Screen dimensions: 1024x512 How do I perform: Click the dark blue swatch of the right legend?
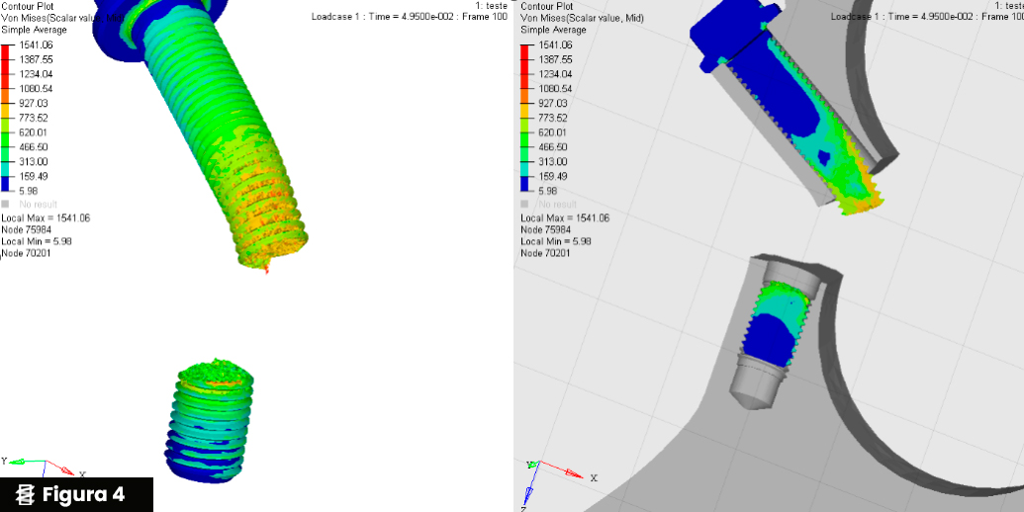tap(525, 183)
